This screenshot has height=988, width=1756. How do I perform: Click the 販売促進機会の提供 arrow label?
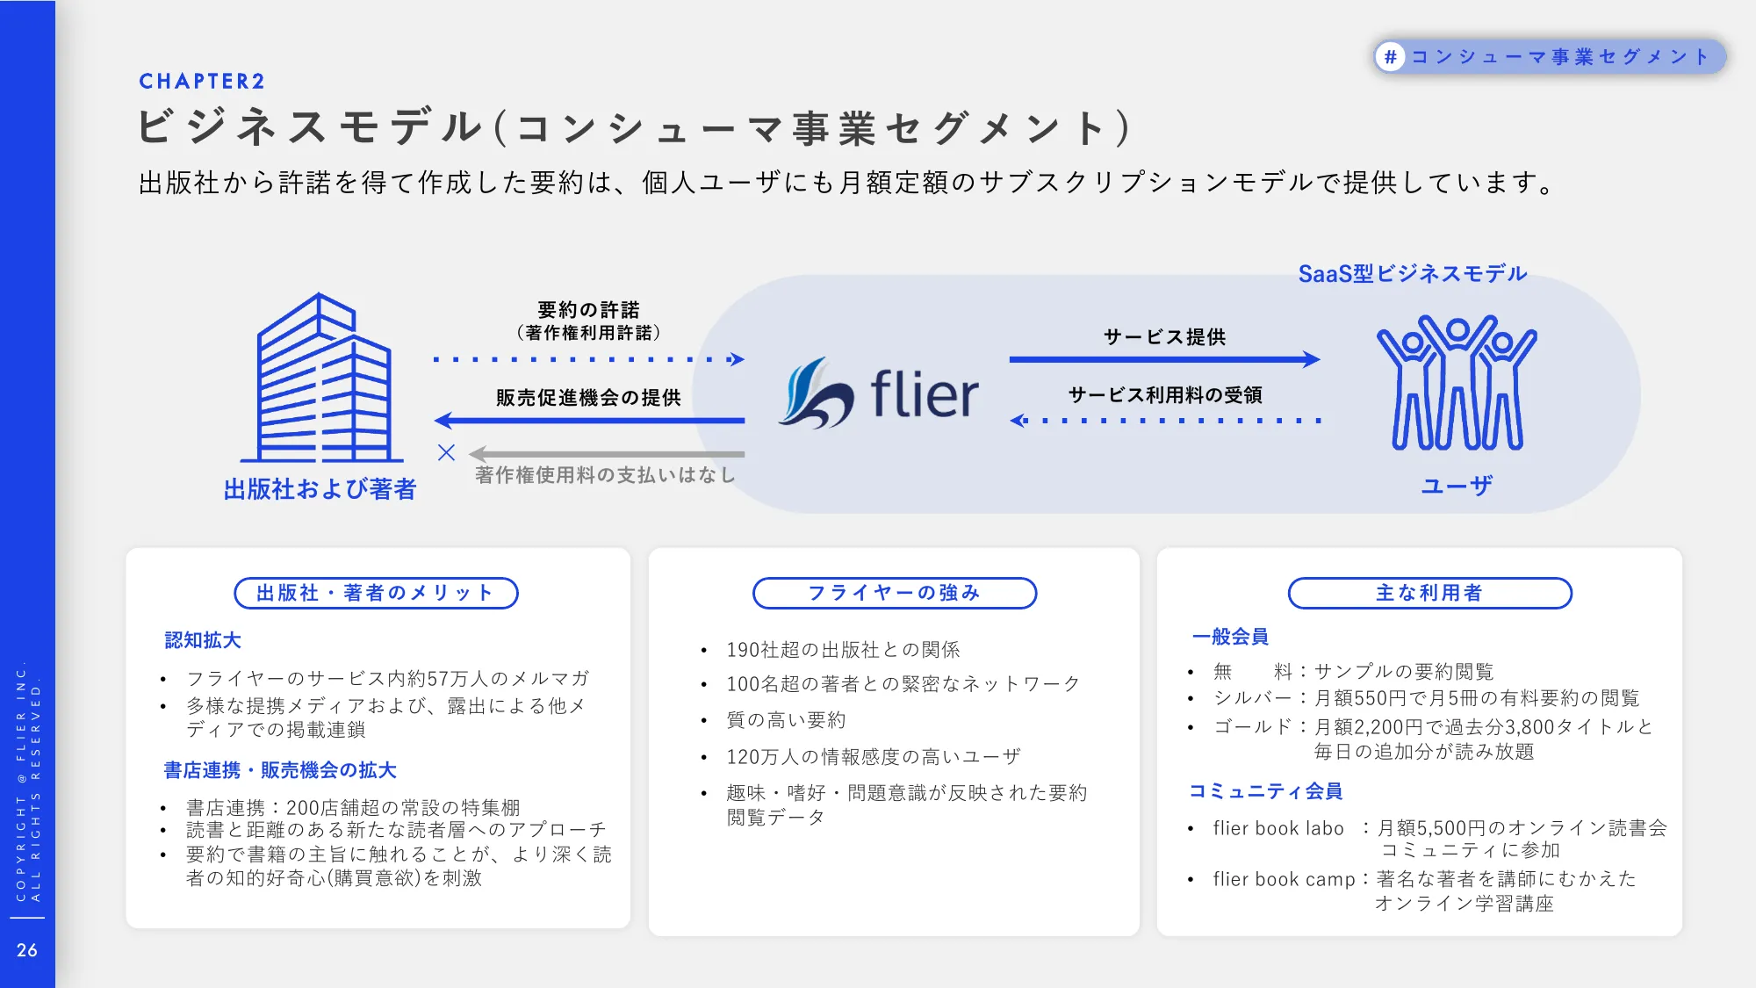point(588,398)
